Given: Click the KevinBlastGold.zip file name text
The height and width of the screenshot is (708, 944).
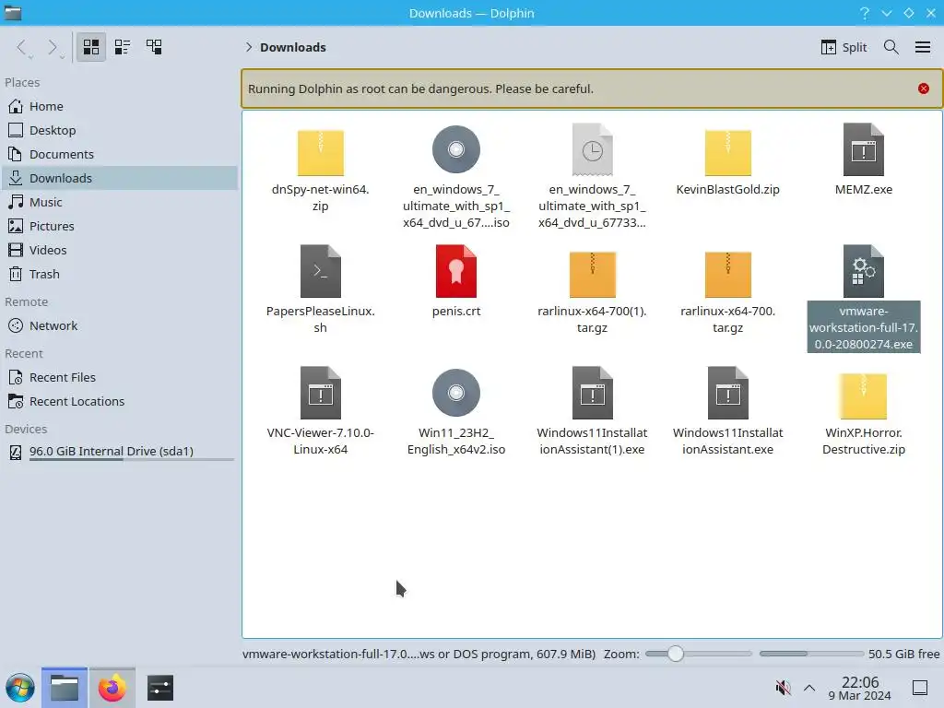Looking at the screenshot, I should point(727,190).
